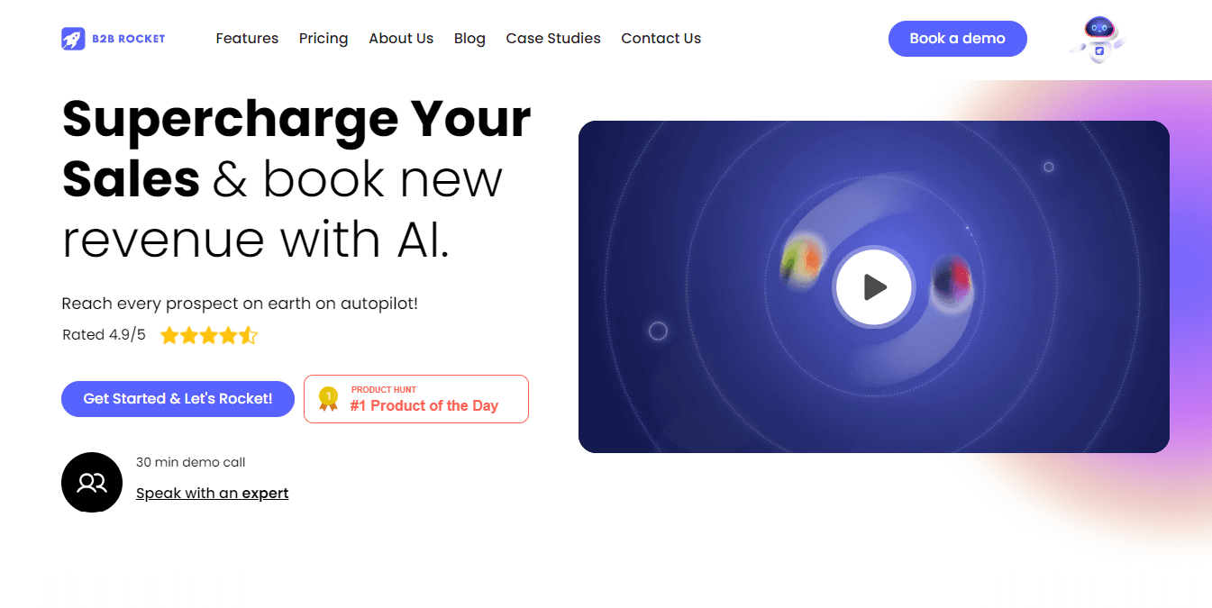Viewport: 1212px width, 608px height.
Task: Click the B2B Rocket logo icon
Action: [x=73, y=39]
